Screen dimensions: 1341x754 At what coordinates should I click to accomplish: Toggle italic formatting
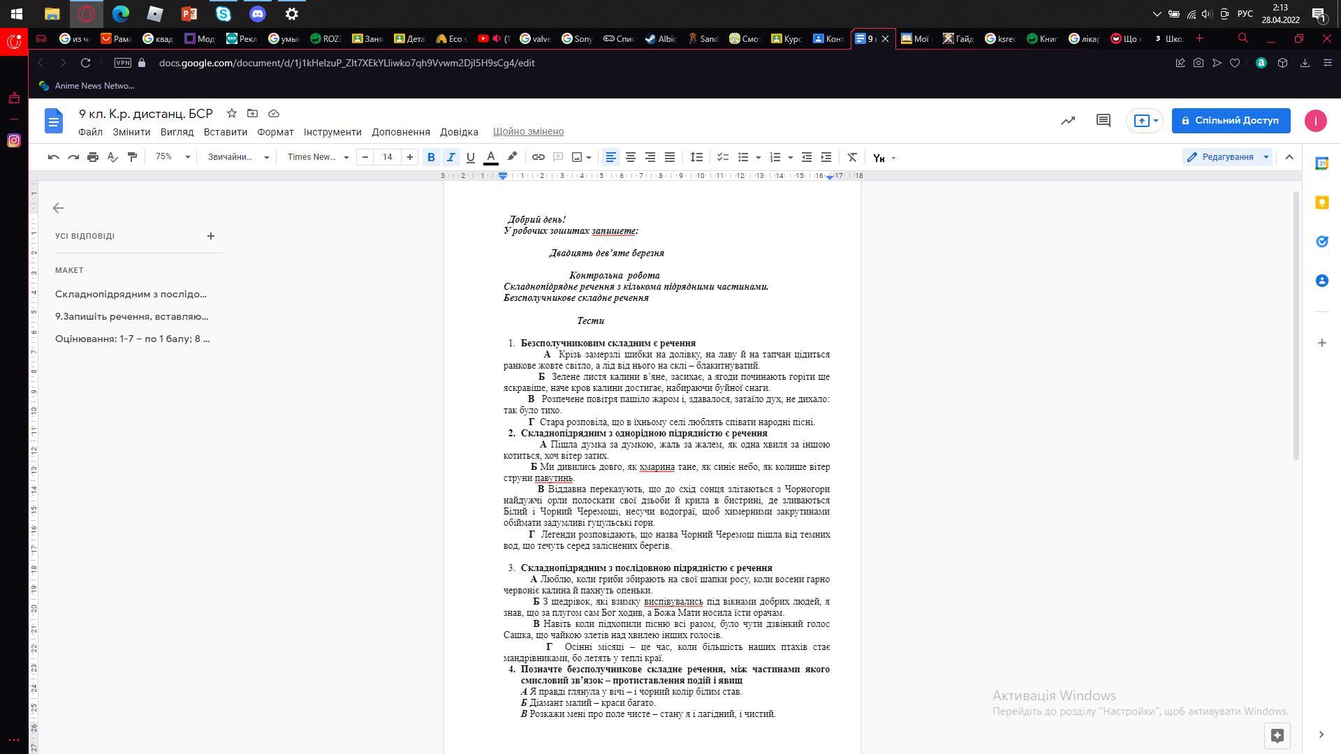[450, 158]
